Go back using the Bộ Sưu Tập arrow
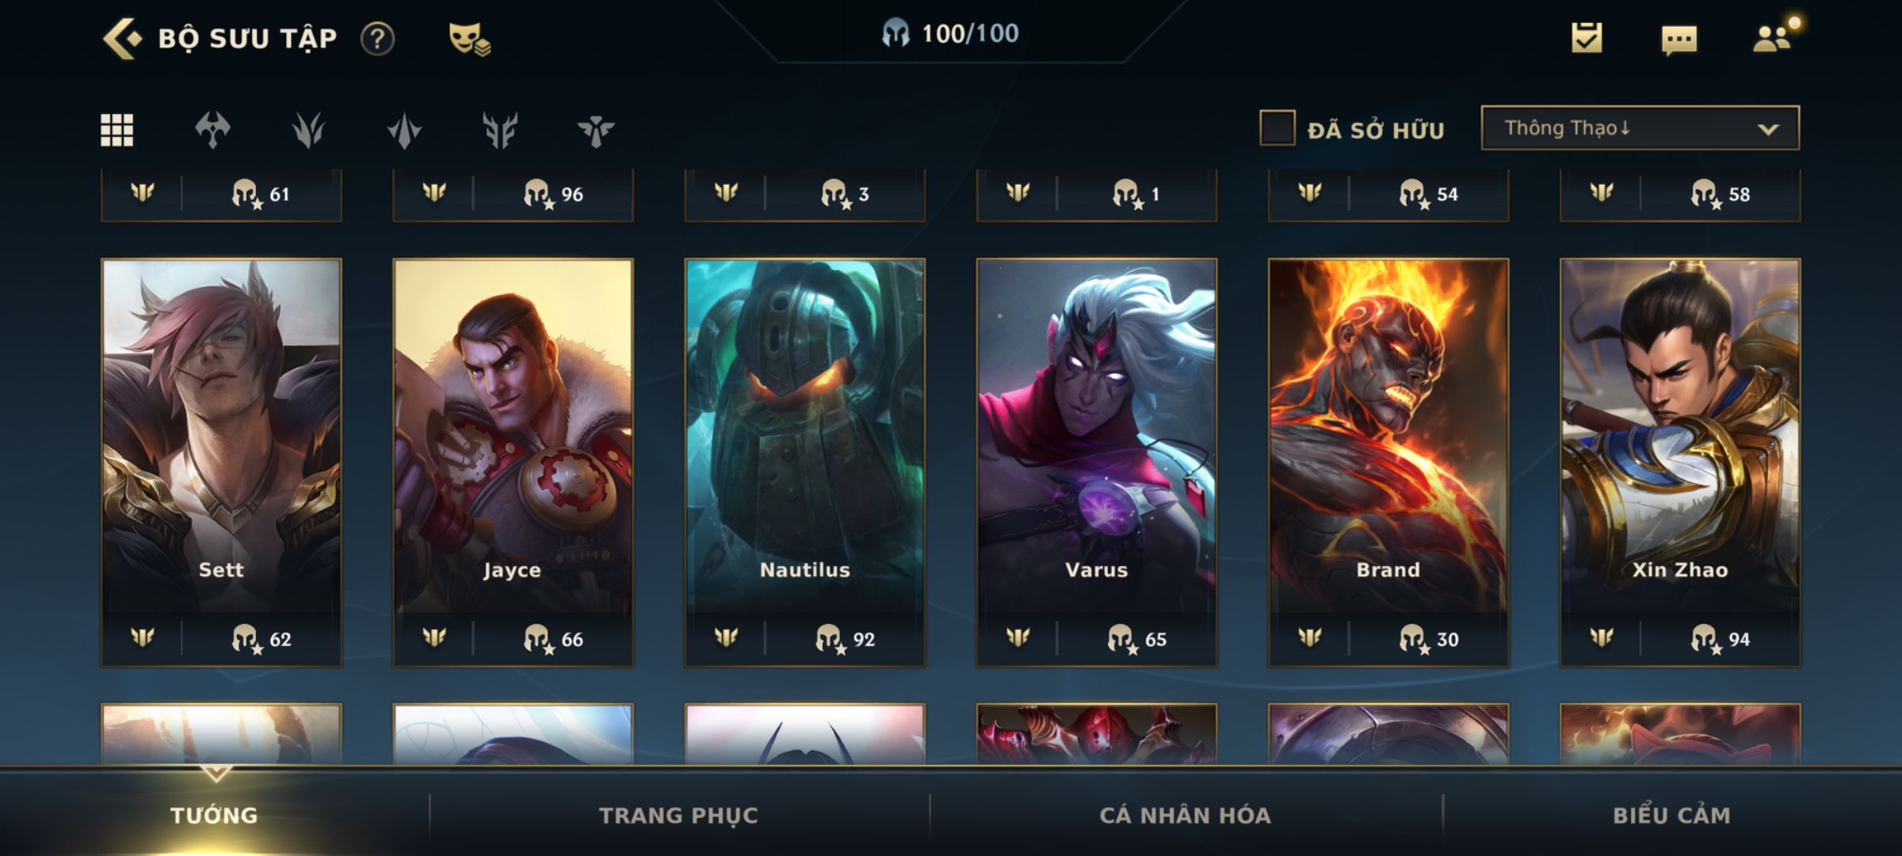The height and width of the screenshot is (856, 1902). [x=123, y=38]
